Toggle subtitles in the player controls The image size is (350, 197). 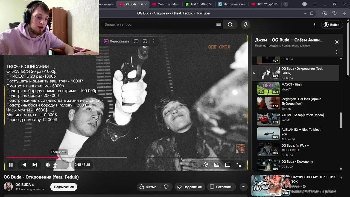(x=195, y=165)
